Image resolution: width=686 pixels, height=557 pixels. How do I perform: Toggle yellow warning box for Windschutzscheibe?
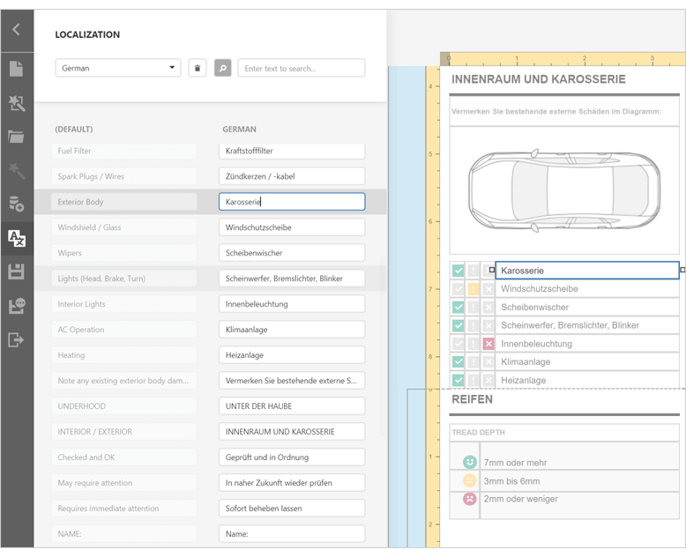pos(473,289)
